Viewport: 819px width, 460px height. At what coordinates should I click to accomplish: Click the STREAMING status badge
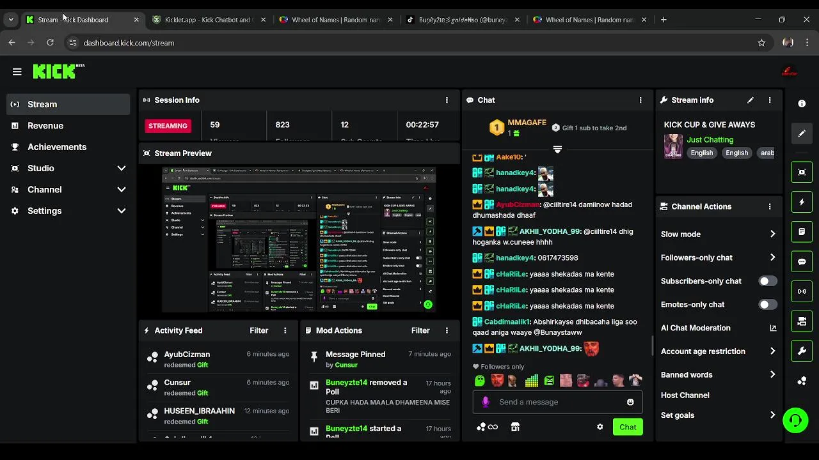click(x=168, y=126)
